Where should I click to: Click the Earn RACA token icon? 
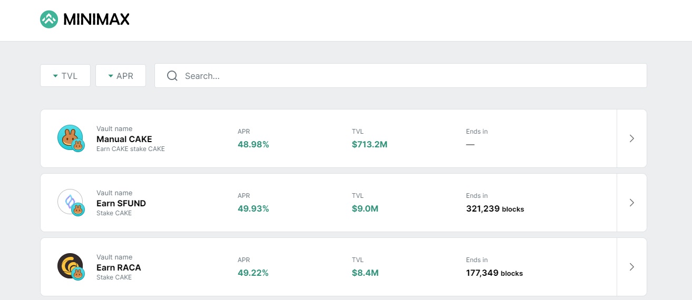click(x=71, y=267)
